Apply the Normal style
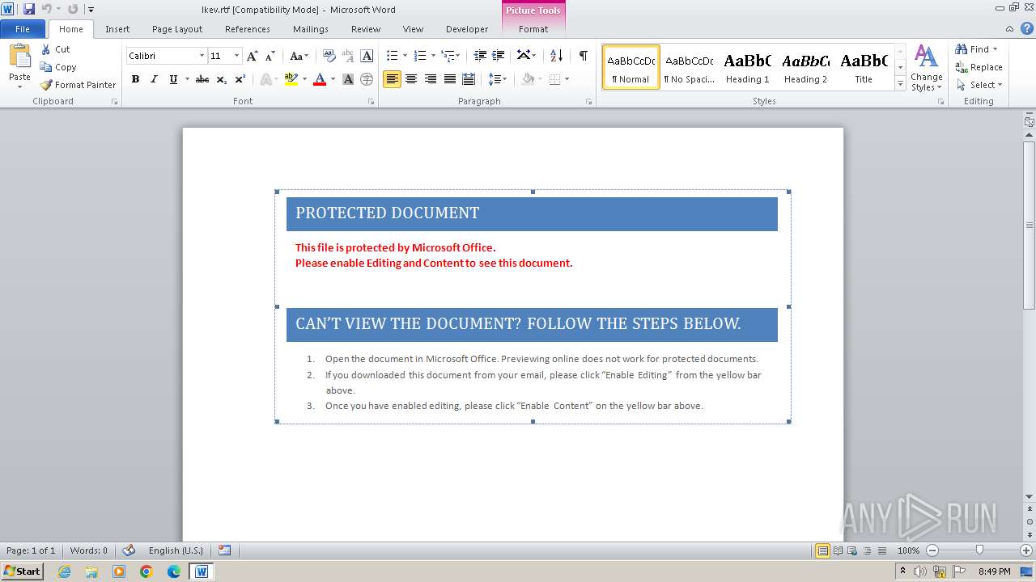 pos(631,67)
